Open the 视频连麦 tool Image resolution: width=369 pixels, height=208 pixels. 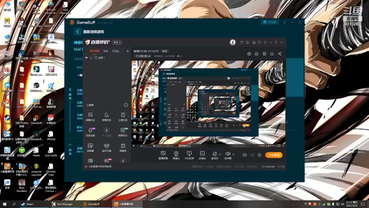coord(90,132)
